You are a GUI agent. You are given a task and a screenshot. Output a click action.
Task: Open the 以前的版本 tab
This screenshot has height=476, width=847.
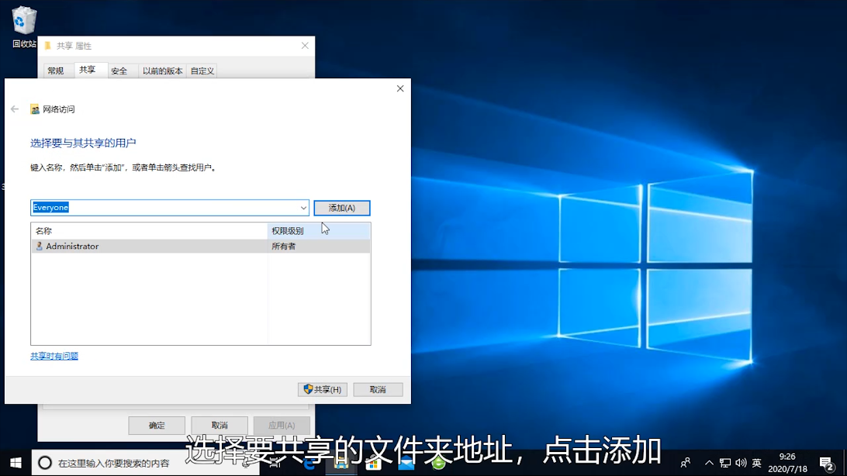point(162,71)
